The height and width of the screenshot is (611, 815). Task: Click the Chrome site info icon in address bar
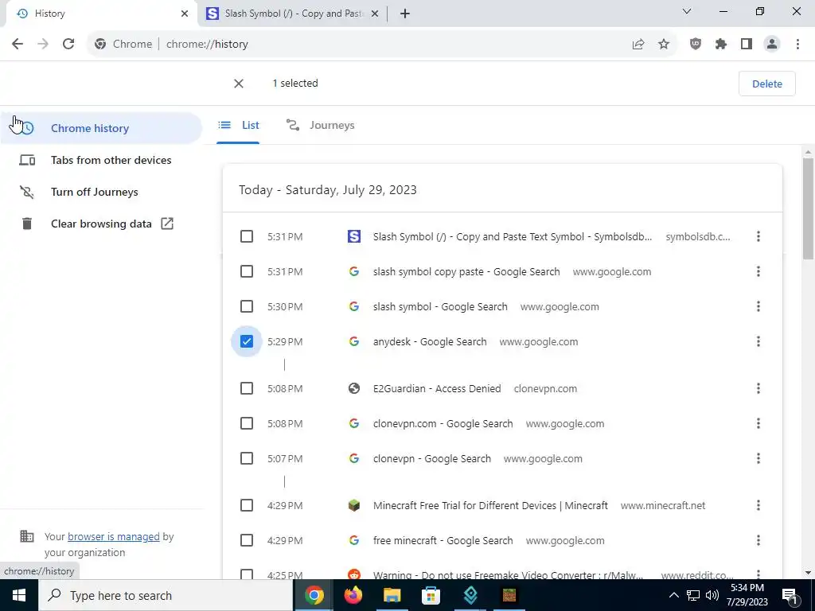(100, 45)
